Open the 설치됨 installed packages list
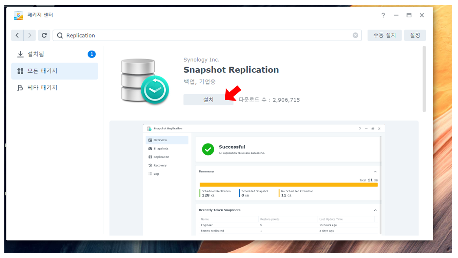Screen dimensions: 458x258 54,54
